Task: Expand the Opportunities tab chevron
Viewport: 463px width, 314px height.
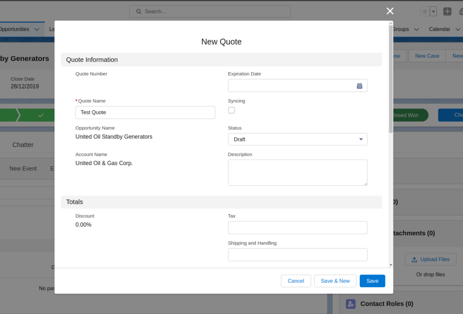Action: pos(37,29)
